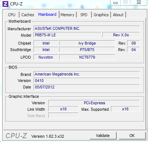
Task: Open the Caches tab
Action: 28,15
